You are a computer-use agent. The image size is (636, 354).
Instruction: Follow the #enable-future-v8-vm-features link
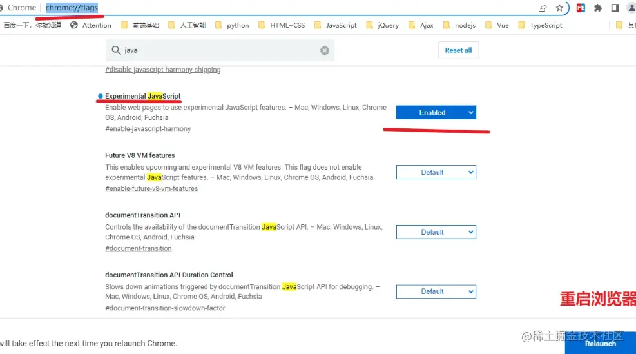tap(151, 189)
